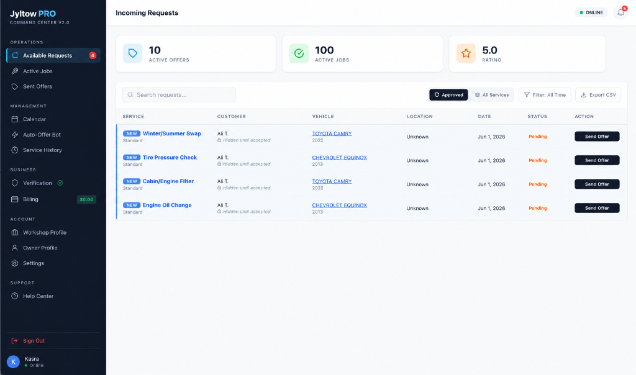Click the Active Offers tag icon

tap(133, 53)
